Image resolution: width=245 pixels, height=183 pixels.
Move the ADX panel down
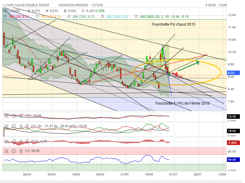click(21, 116)
